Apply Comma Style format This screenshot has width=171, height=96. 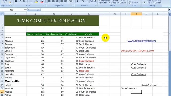tap(87, 1)
